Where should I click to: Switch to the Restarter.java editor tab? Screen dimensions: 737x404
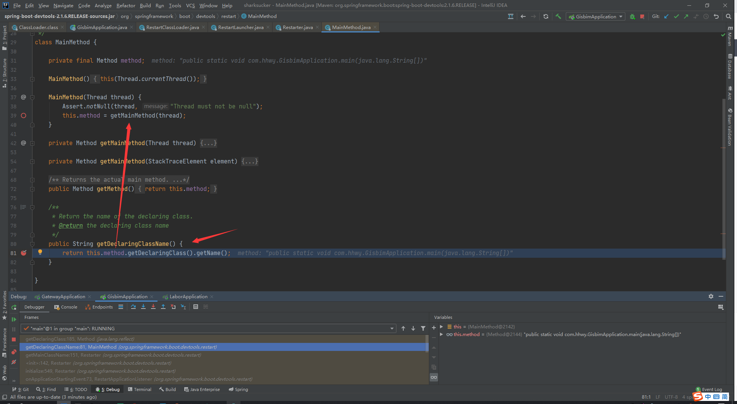pyautogui.click(x=297, y=27)
